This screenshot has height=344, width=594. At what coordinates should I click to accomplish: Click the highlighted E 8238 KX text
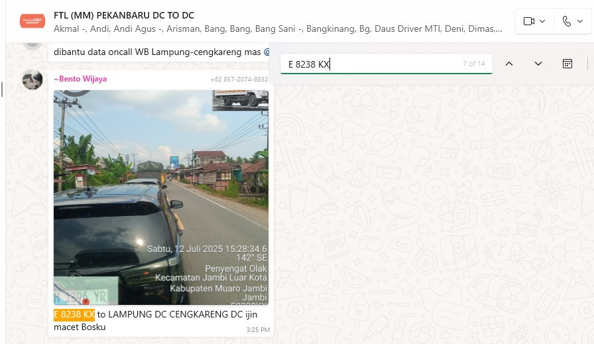74,314
